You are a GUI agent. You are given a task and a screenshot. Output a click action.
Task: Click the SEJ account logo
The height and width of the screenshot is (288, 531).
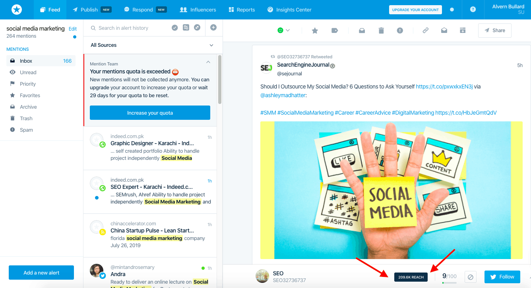[x=266, y=68]
